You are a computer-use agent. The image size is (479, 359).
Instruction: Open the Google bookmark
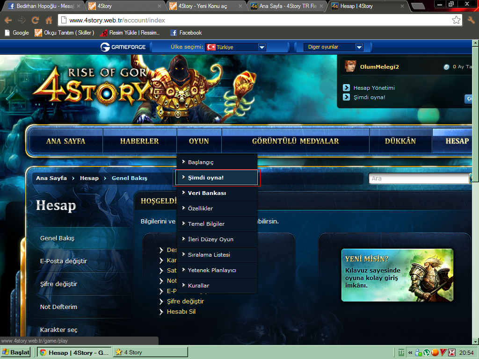click(17, 33)
